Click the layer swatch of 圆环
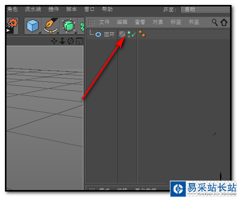237x197 pixels. (122, 34)
